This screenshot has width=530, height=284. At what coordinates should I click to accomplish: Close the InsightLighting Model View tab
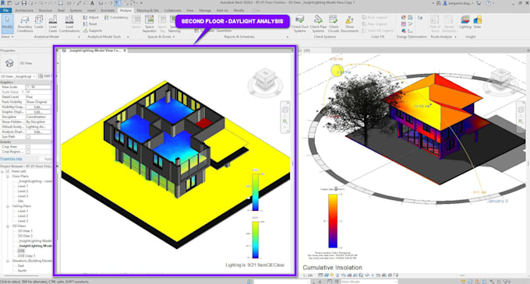tap(125, 51)
